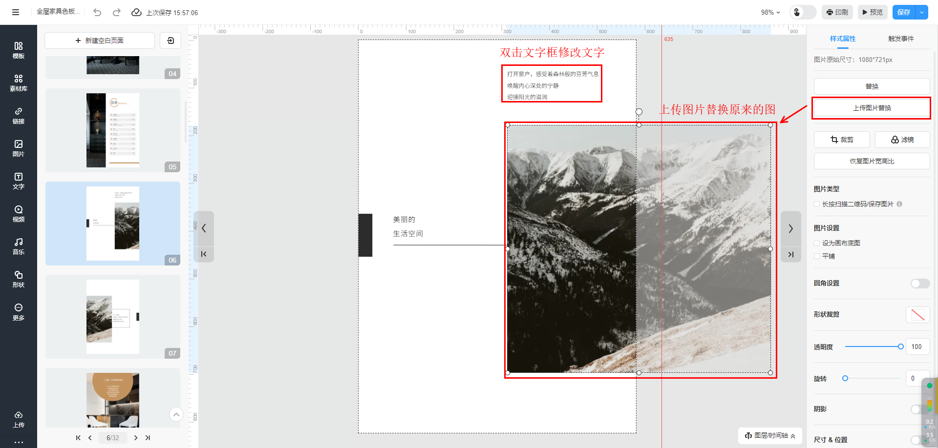Select the 文字 text tool
938x448 pixels.
point(18,181)
